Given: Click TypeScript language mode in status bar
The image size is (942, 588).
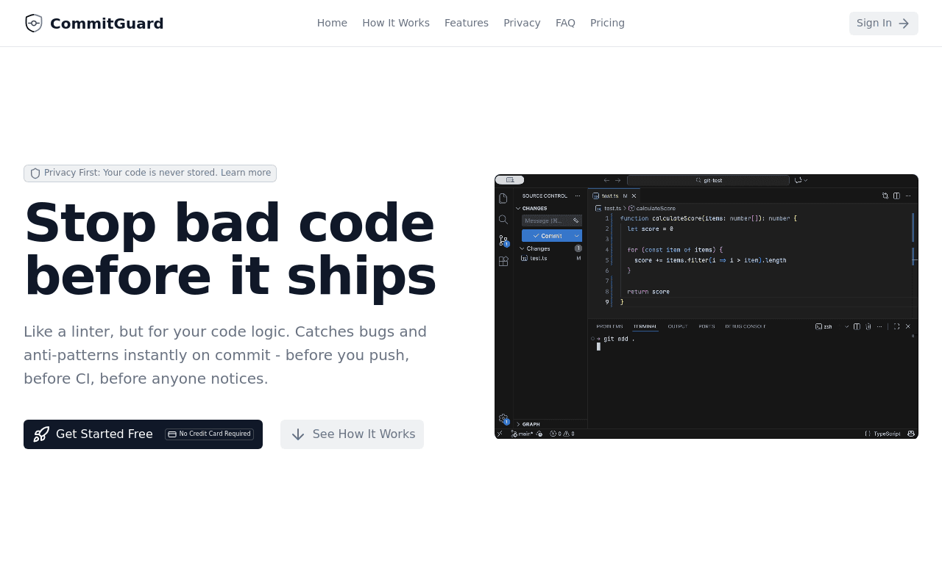Looking at the screenshot, I should tap(887, 434).
